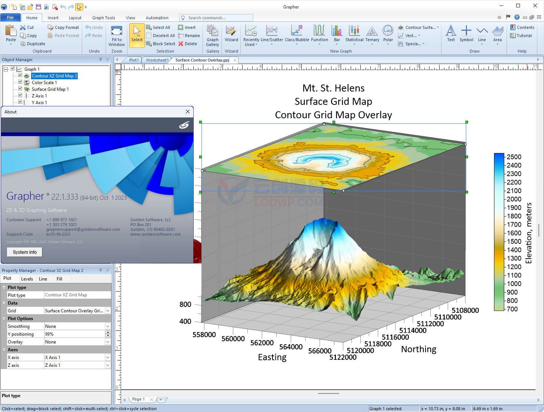Image resolution: width=544 pixels, height=412 pixels.
Task: Launch the graph Wizard icon
Action: [231, 31]
